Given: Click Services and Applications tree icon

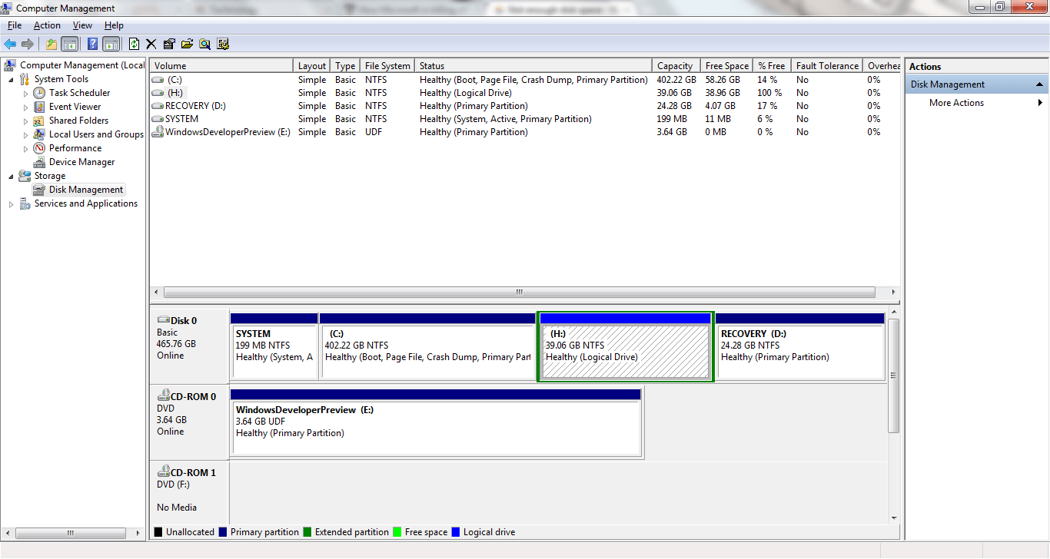Looking at the screenshot, I should point(25,203).
